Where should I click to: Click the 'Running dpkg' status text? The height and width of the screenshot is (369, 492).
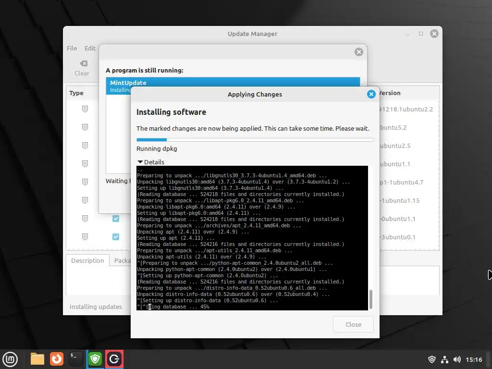pos(157,149)
